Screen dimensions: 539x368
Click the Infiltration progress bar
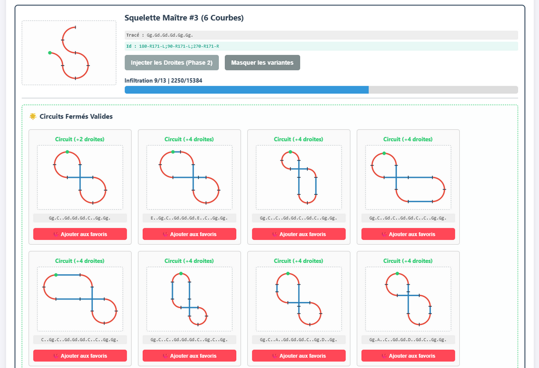click(x=321, y=89)
